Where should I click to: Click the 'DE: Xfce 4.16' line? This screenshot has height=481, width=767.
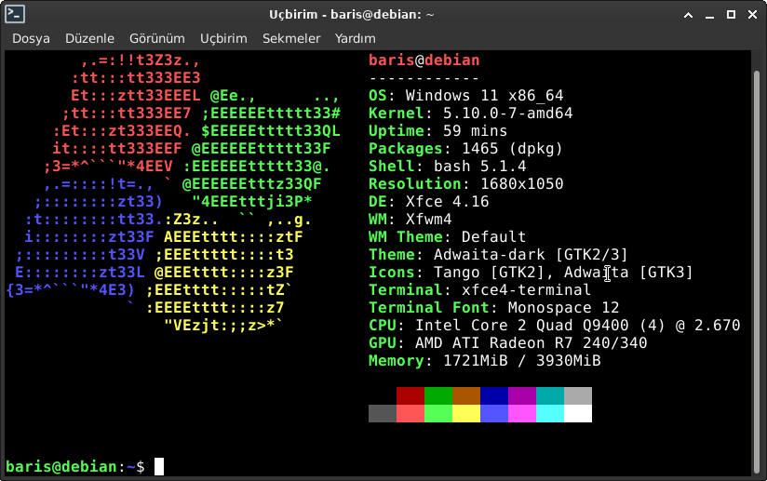pyautogui.click(x=429, y=201)
